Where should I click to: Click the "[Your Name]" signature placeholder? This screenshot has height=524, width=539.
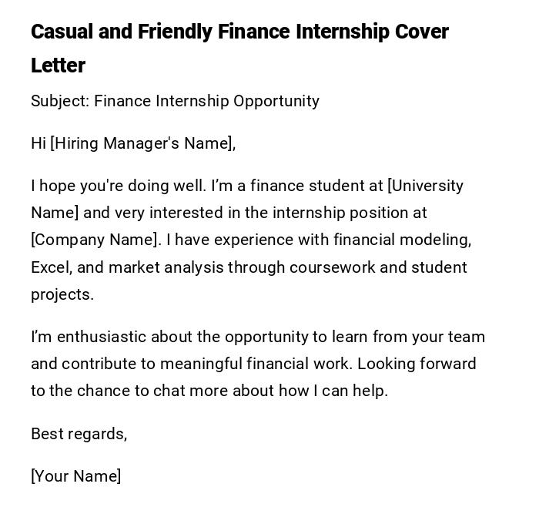[75, 476]
